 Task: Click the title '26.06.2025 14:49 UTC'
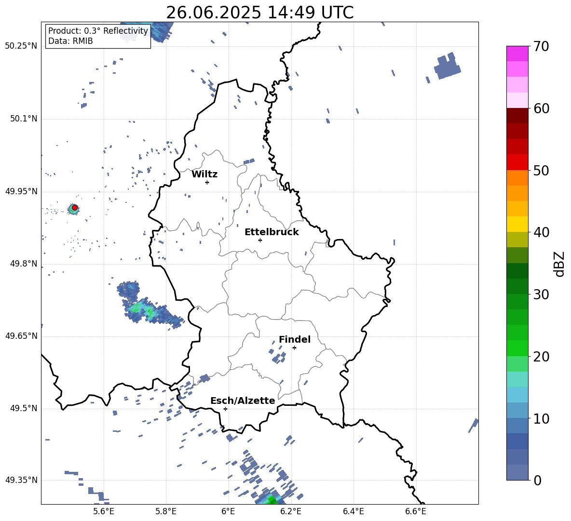(x=259, y=13)
